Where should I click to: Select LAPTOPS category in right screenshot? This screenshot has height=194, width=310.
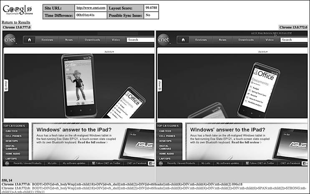tap(165, 159)
